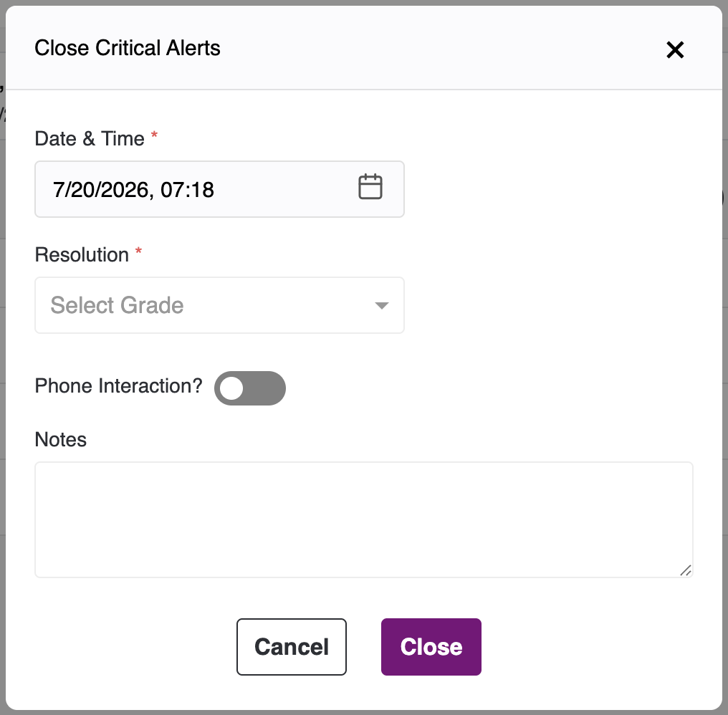Viewport: 728px width, 715px height.
Task: Focus the Date & Time field
Action: pos(219,189)
